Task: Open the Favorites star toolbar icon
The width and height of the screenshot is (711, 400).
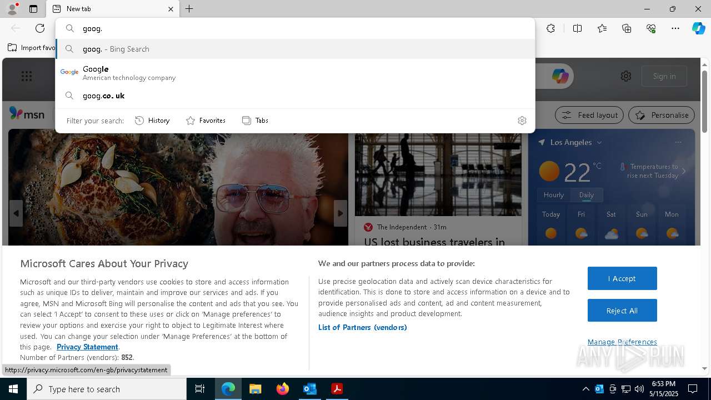Action: 602,28
